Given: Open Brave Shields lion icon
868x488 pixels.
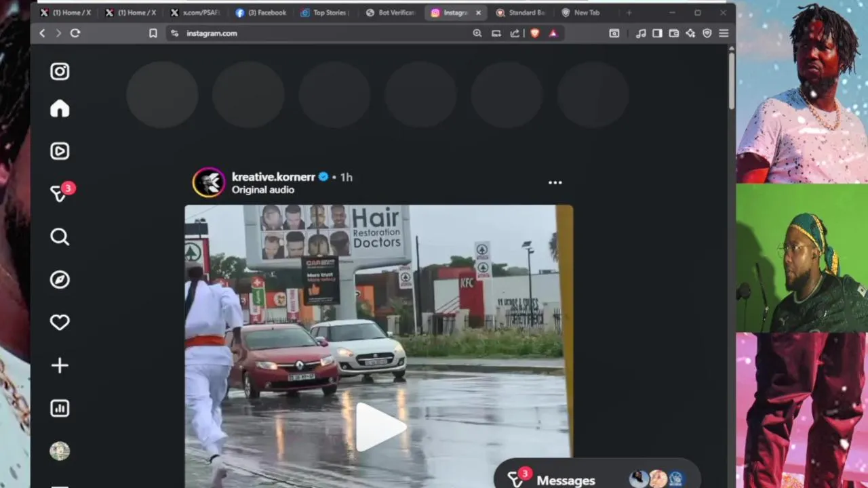Looking at the screenshot, I should coord(535,33).
